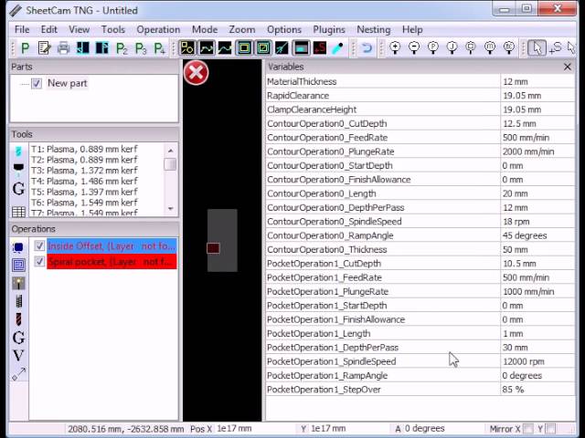The image size is (585, 438).
Task: Open the edit part notepad icon
Action: point(44,48)
